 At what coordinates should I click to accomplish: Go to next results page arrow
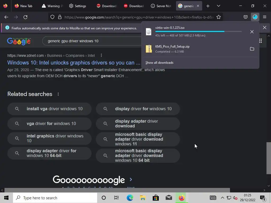[x=131, y=180]
